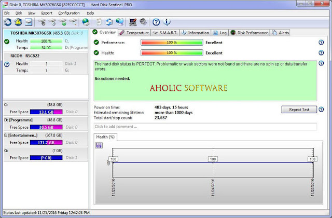Select the Health (%) graph tab
The image size is (332, 218).
[x=105, y=137]
